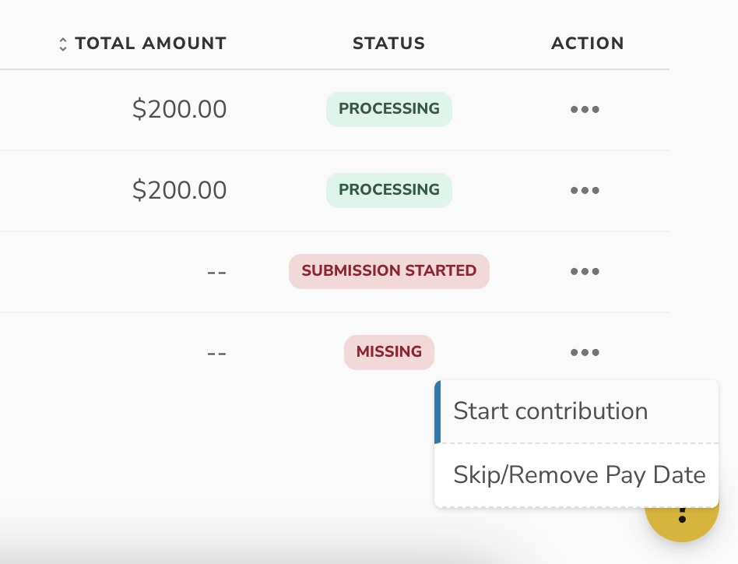
Task: Click the $200.00 amount in the second row
Action: 179,191
